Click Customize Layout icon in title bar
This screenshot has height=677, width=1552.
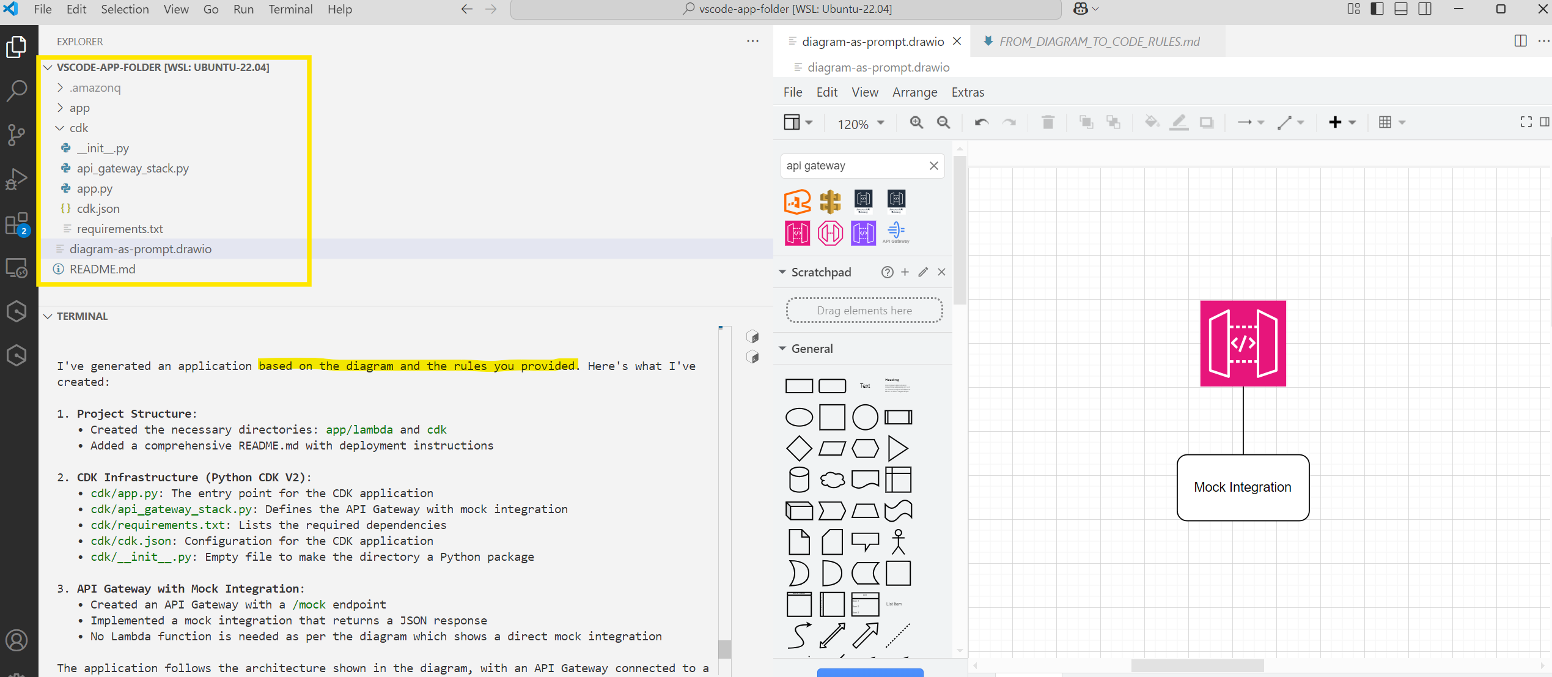pos(1354,9)
